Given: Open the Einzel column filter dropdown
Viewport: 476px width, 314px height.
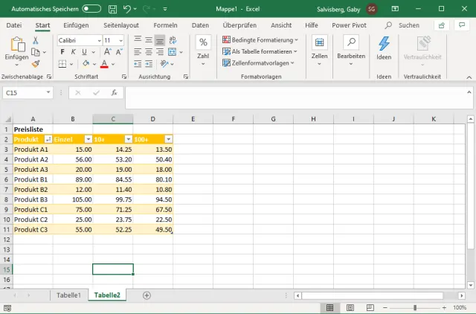Looking at the screenshot, I should [x=88, y=139].
